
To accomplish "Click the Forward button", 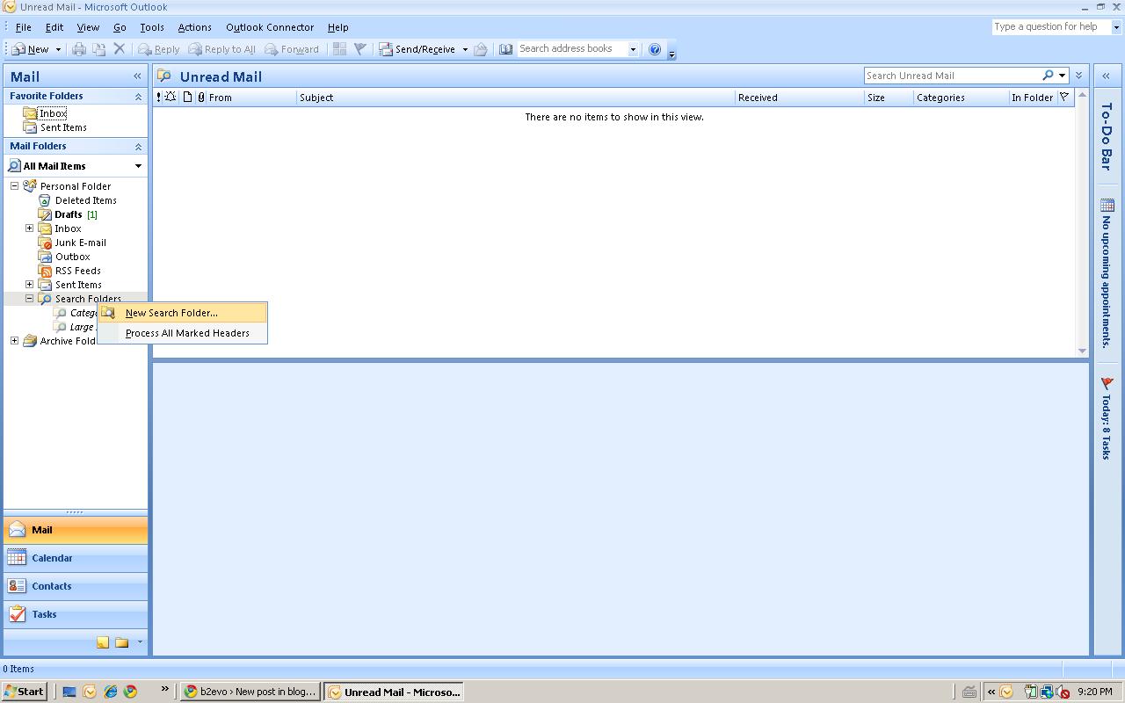I will pos(292,49).
